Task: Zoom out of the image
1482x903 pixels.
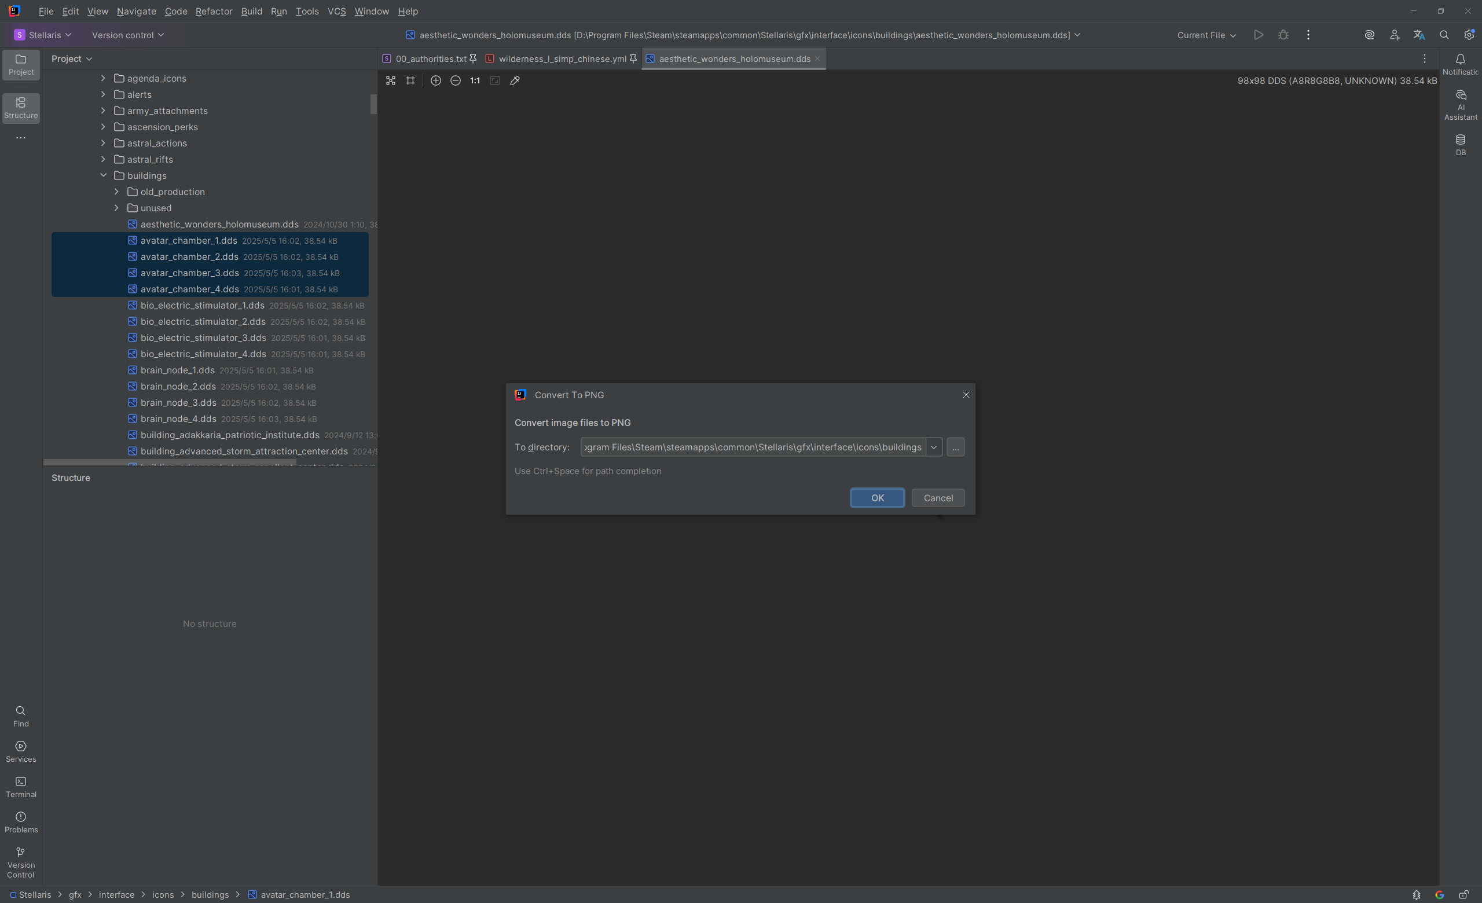Action: coord(456,80)
